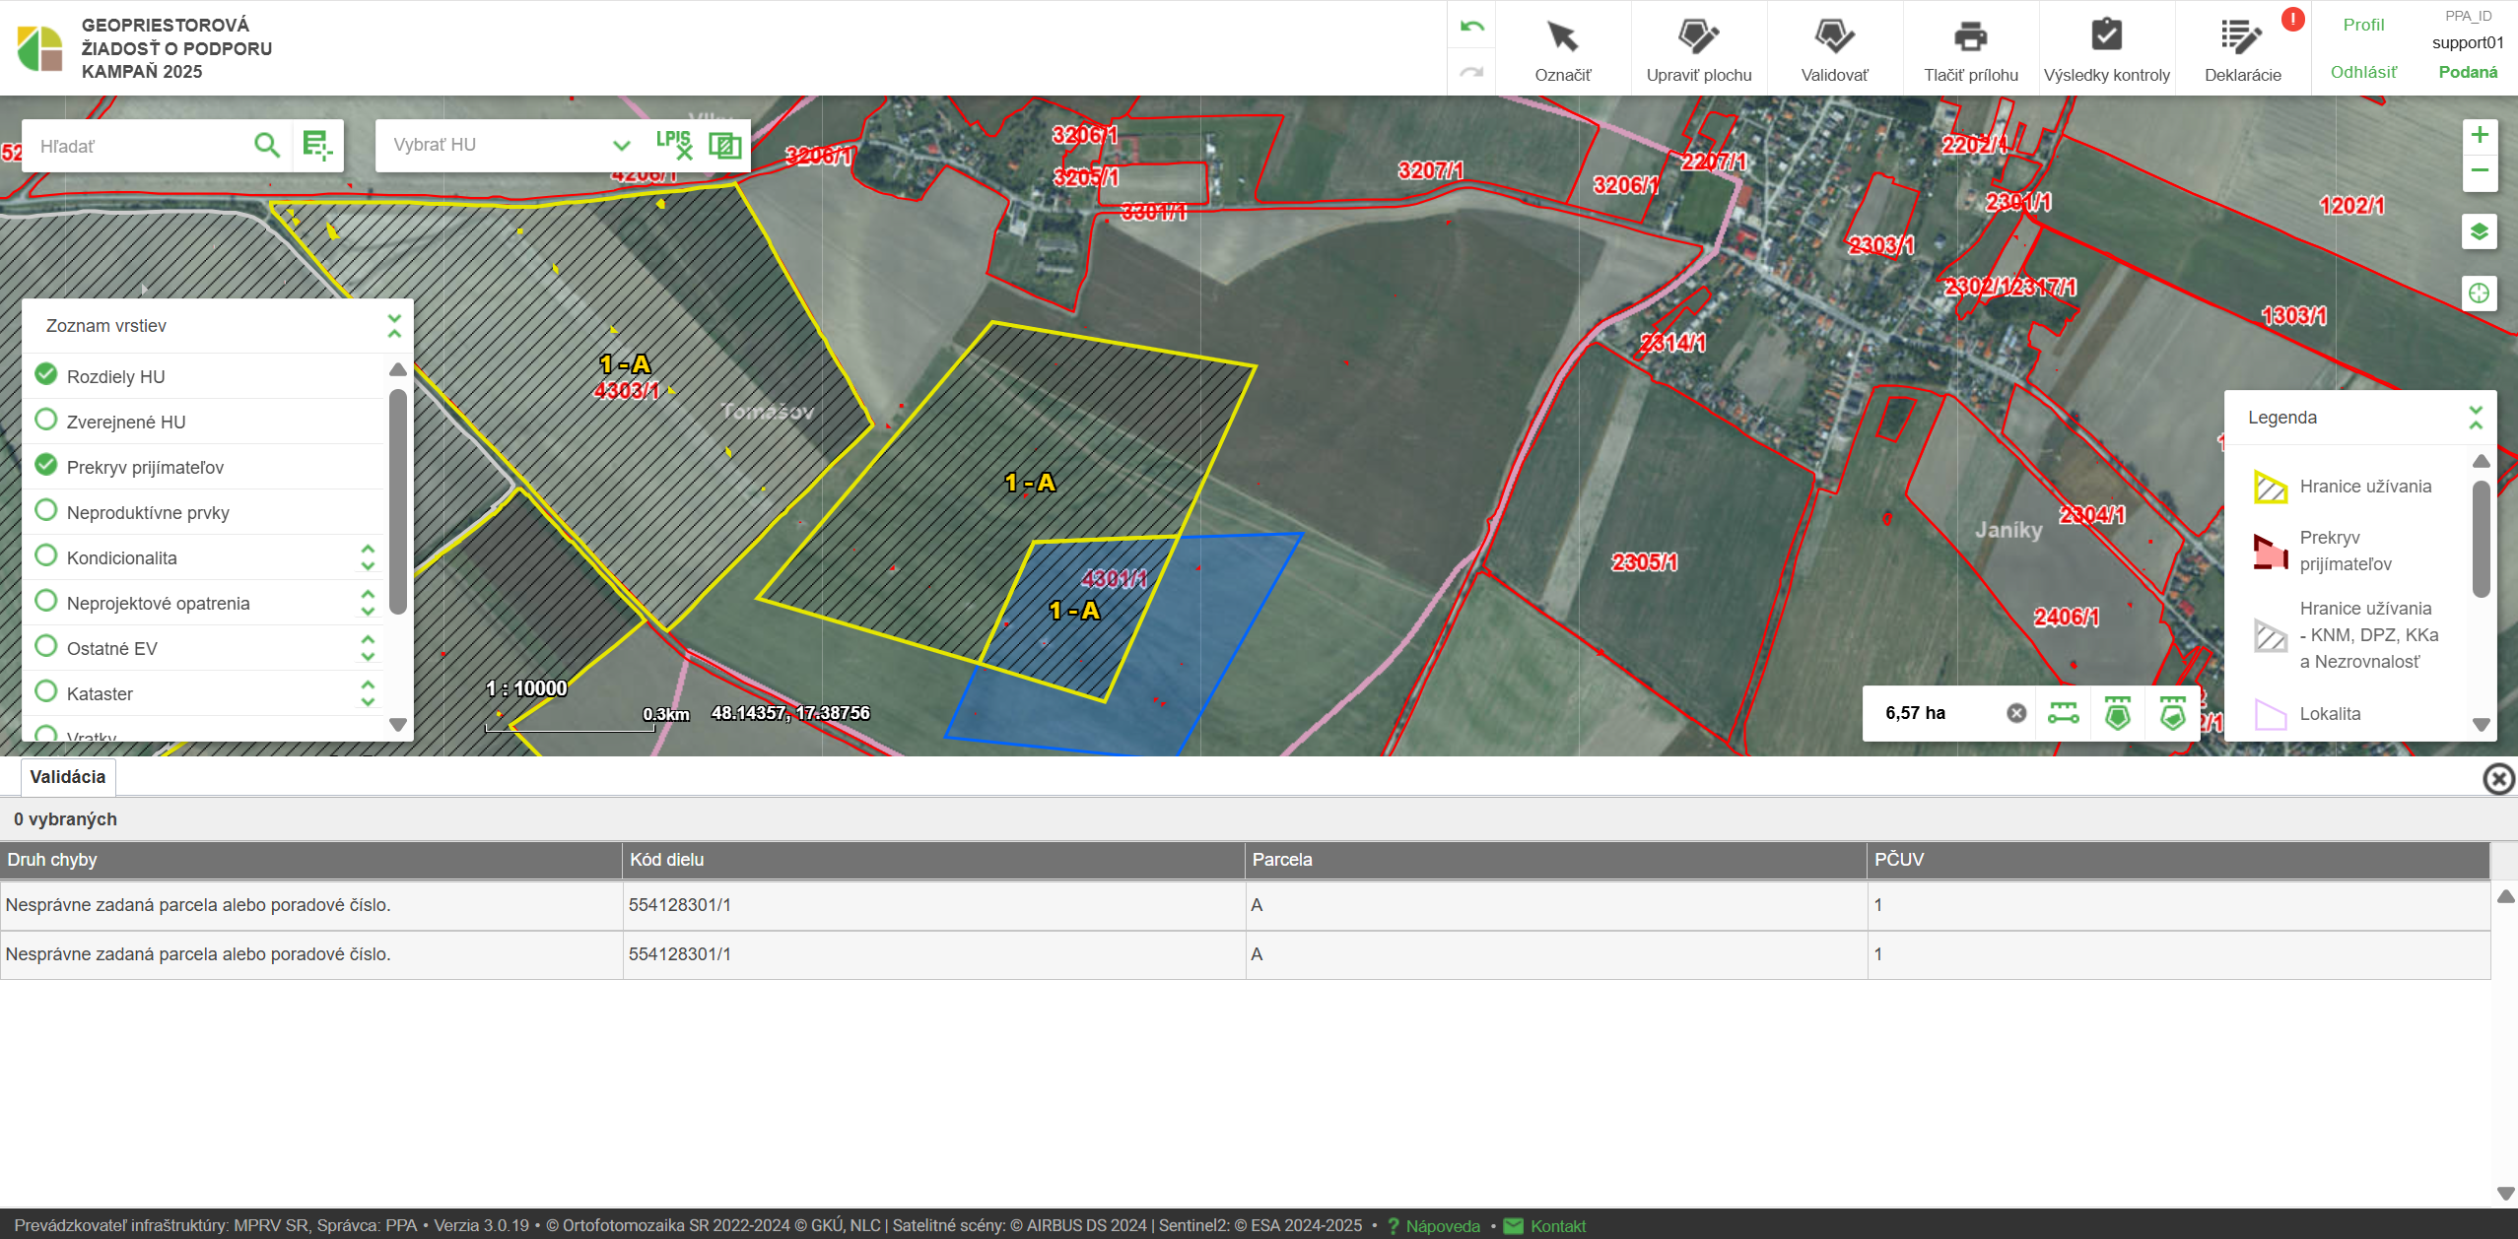Open the Vybrať HU dropdown
Viewport: 2518px width, 1239px height.
pos(621,146)
